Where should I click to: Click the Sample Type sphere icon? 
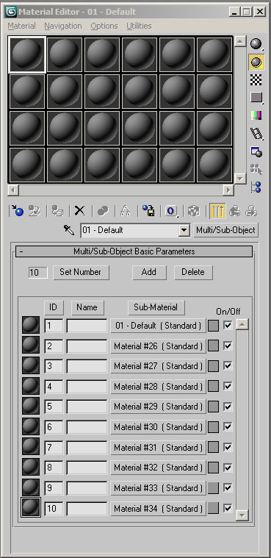pos(256,44)
